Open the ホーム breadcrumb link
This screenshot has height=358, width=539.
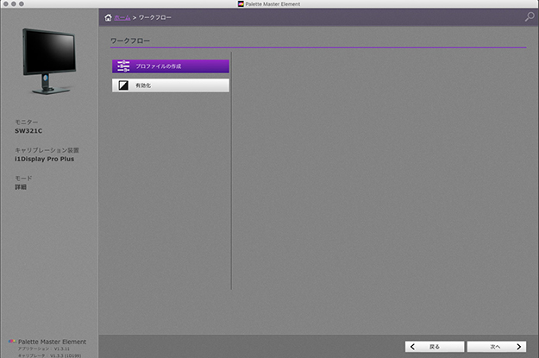tap(122, 17)
